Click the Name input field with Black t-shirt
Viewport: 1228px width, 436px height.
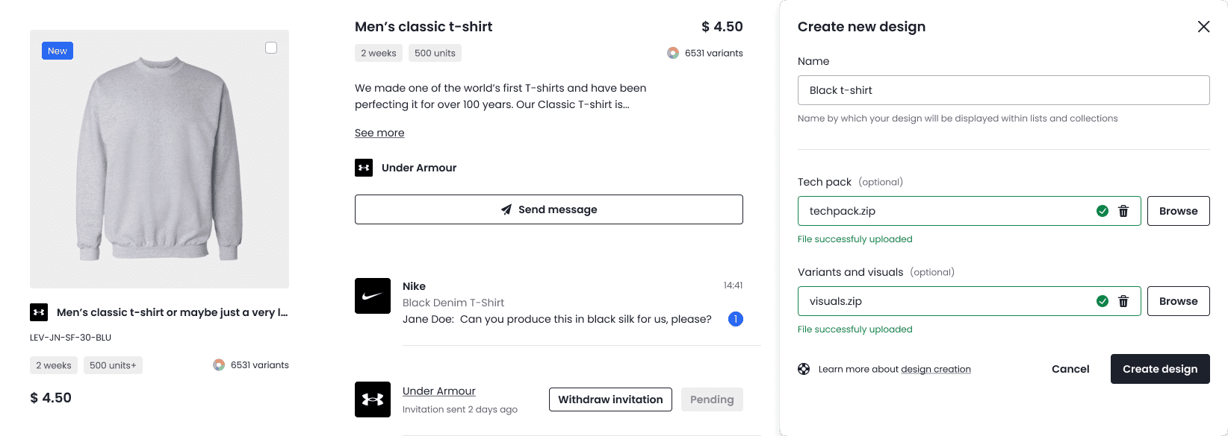[x=1003, y=90]
